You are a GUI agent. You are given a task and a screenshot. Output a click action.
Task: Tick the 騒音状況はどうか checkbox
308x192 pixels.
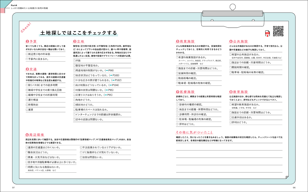point(27,153)
